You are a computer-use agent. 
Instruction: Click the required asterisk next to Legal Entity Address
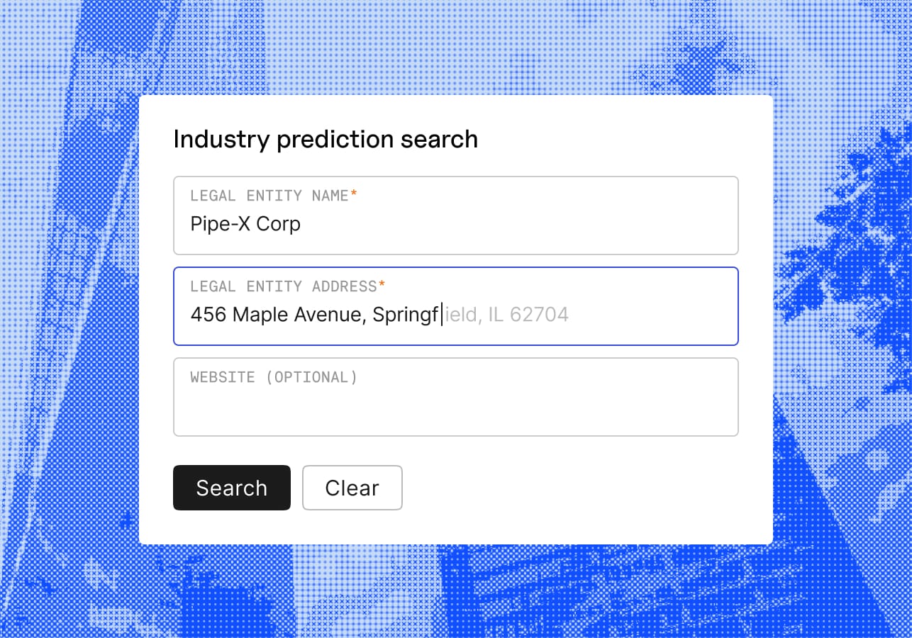[x=382, y=282]
